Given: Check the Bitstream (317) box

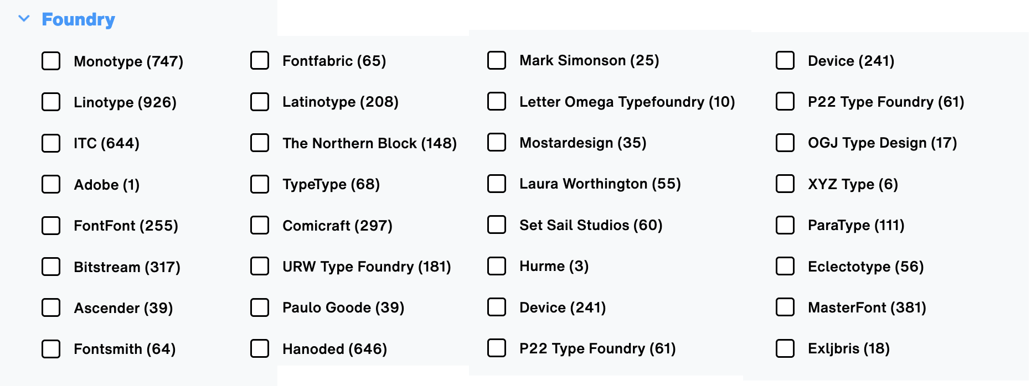Looking at the screenshot, I should click(51, 267).
